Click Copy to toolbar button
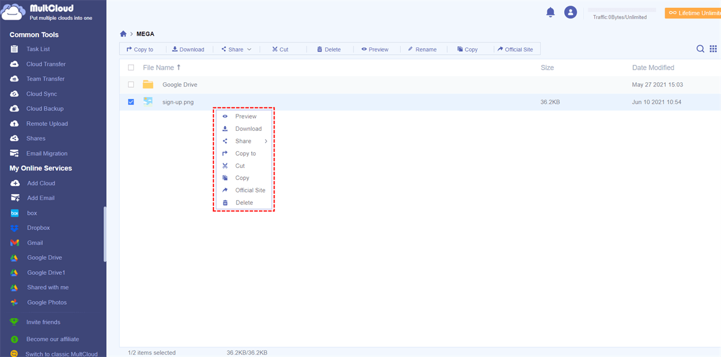Screen dimensions: 721x357 point(140,49)
